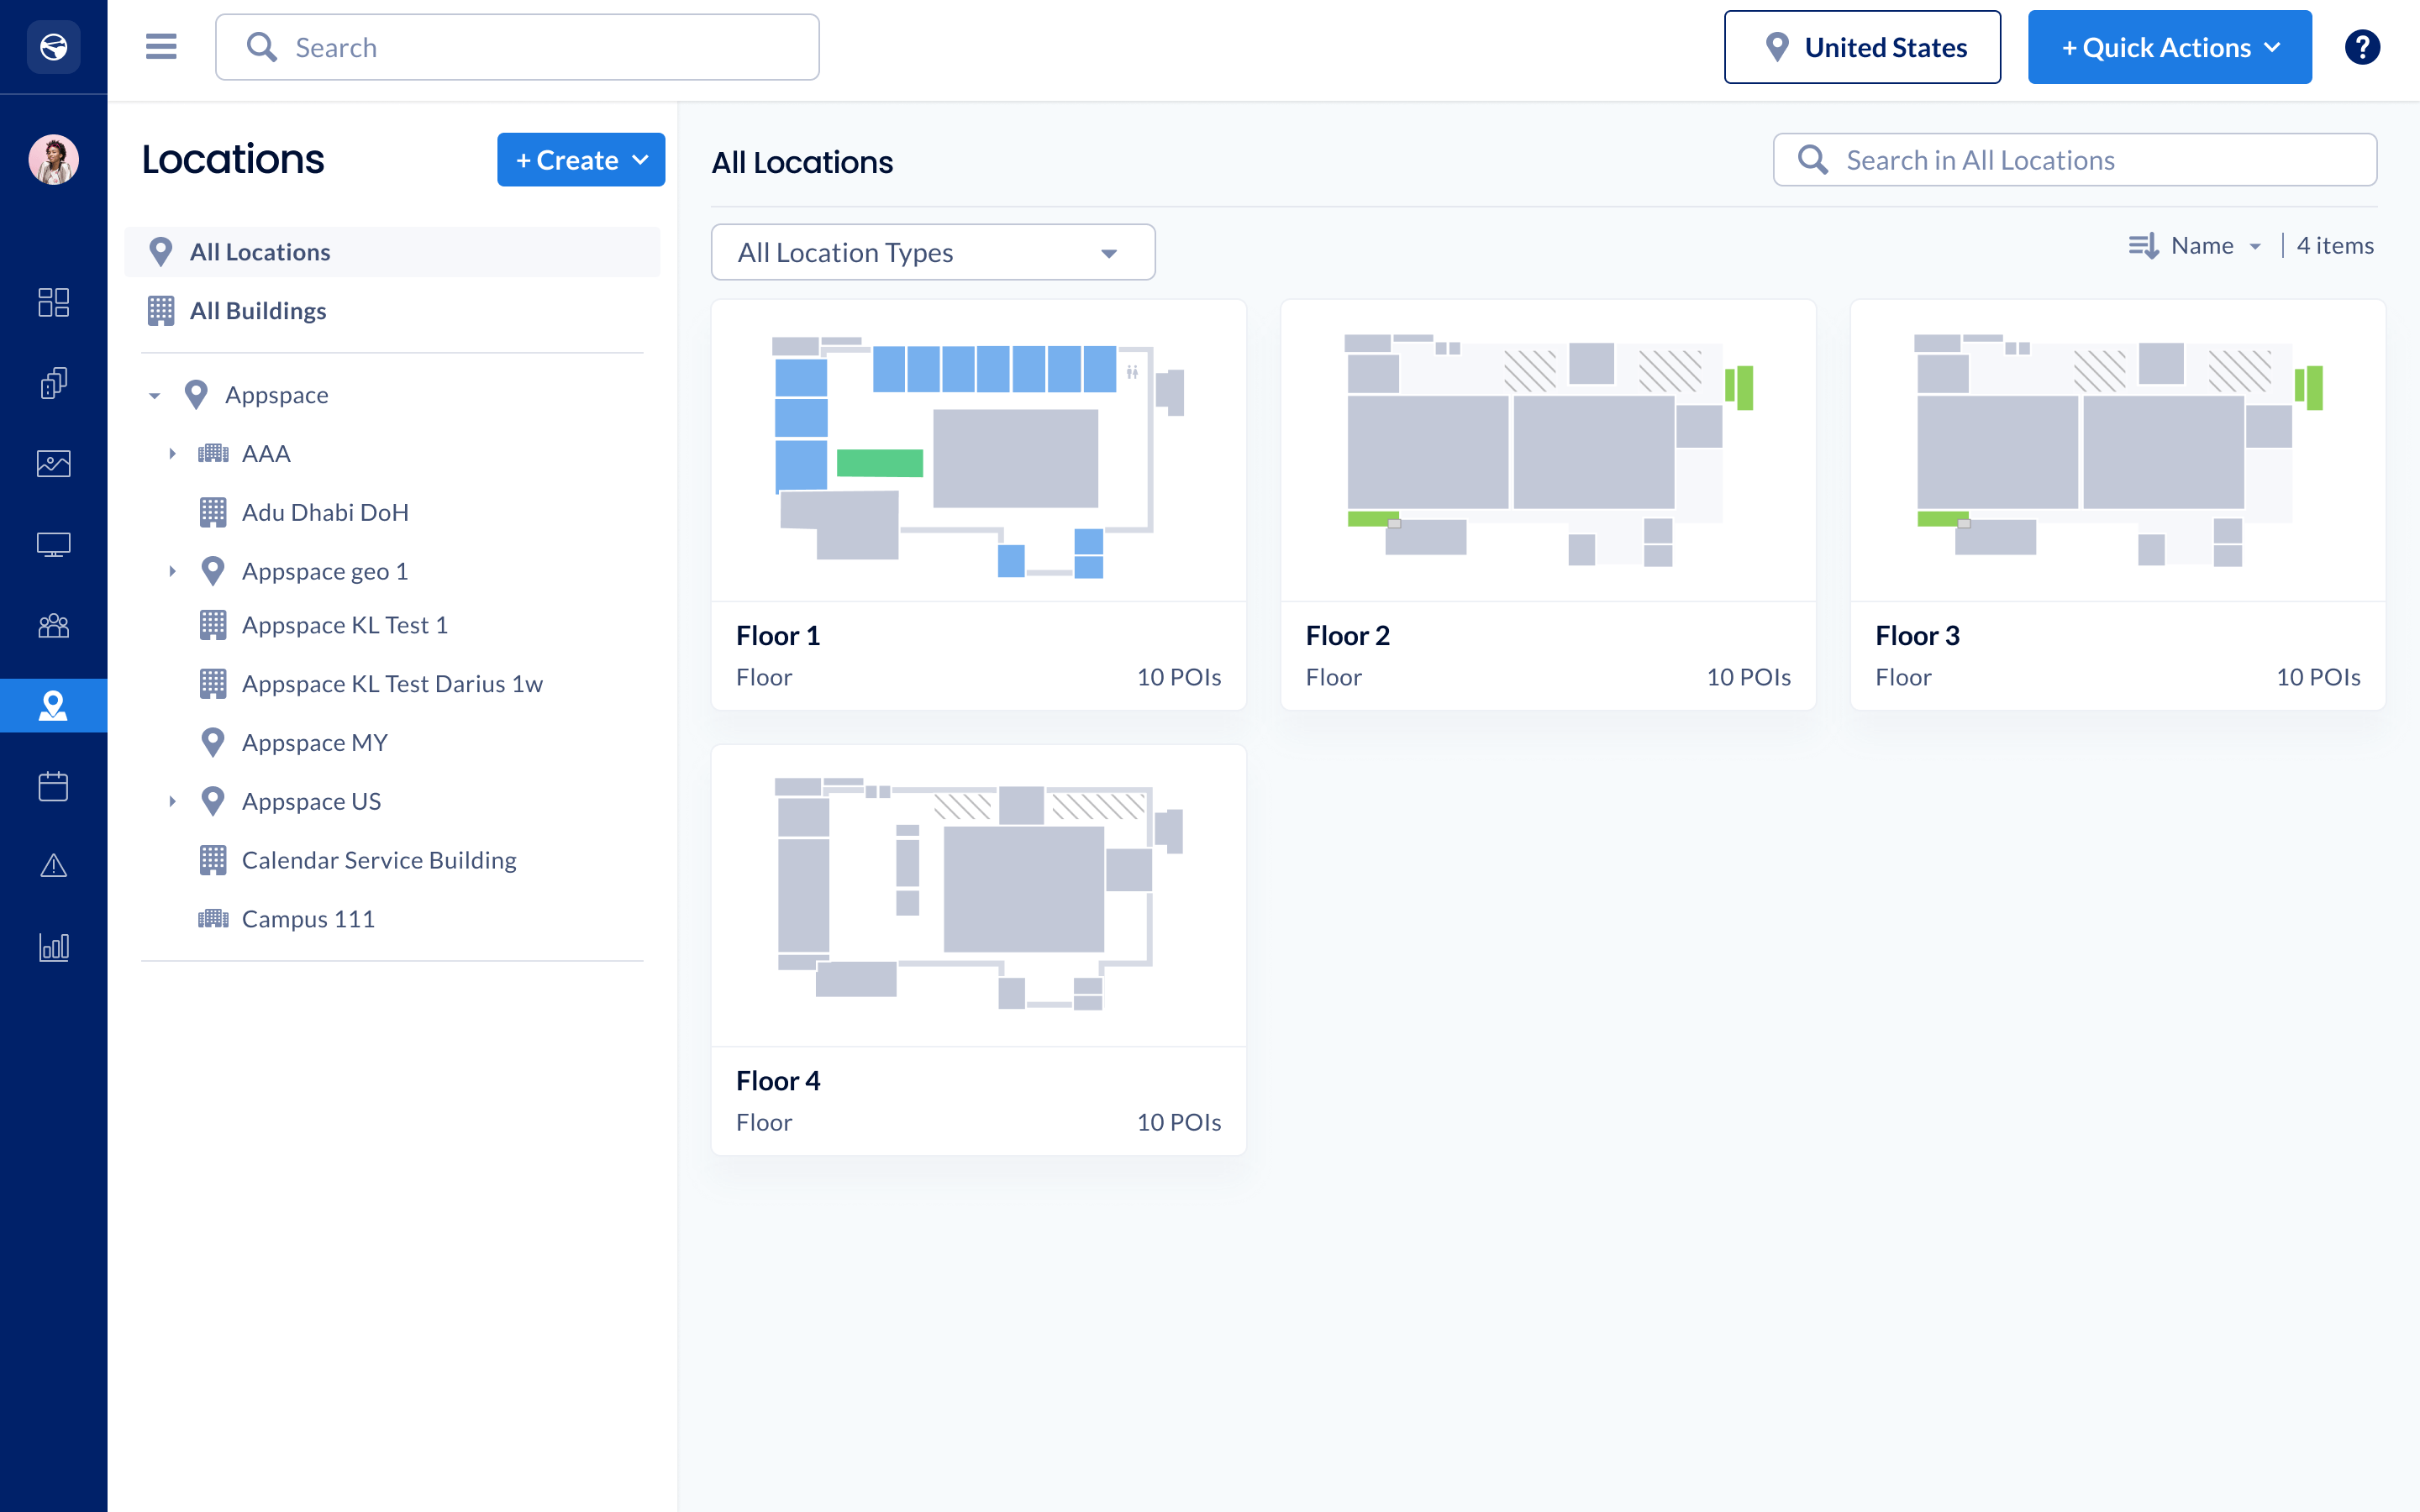Open Quick Actions button menu
Image resolution: width=2420 pixels, height=1512 pixels.
2168,47
